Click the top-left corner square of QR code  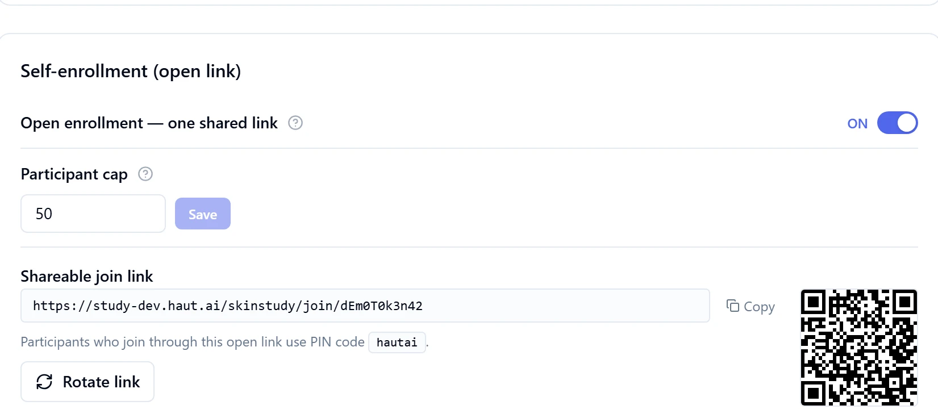[x=814, y=302]
